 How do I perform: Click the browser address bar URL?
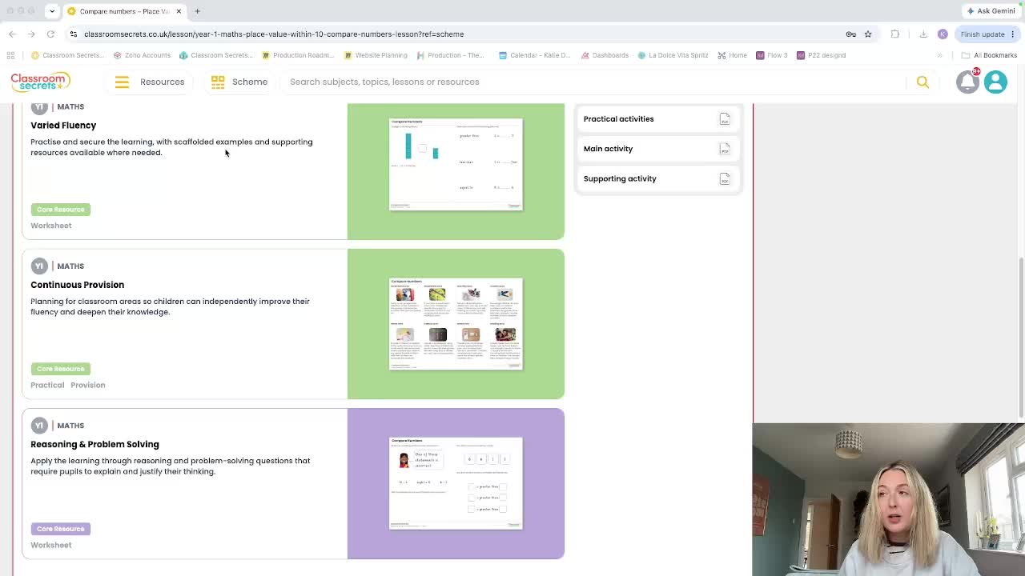pos(274,34)
